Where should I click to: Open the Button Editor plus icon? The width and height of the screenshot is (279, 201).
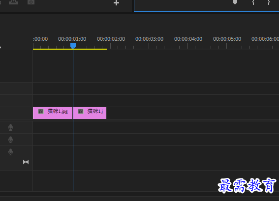click(x=116, y=3)
